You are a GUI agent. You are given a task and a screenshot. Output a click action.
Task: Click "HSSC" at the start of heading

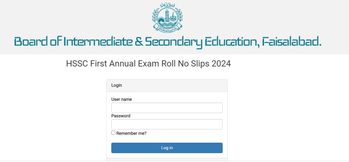[x=77, y=64]
